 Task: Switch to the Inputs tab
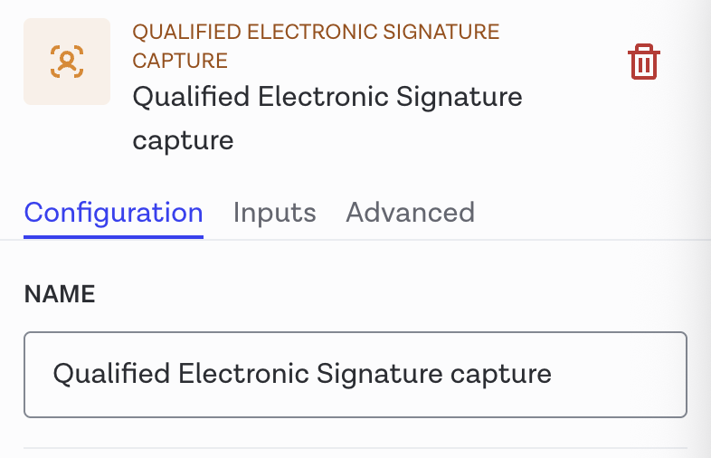coord(274,213)
